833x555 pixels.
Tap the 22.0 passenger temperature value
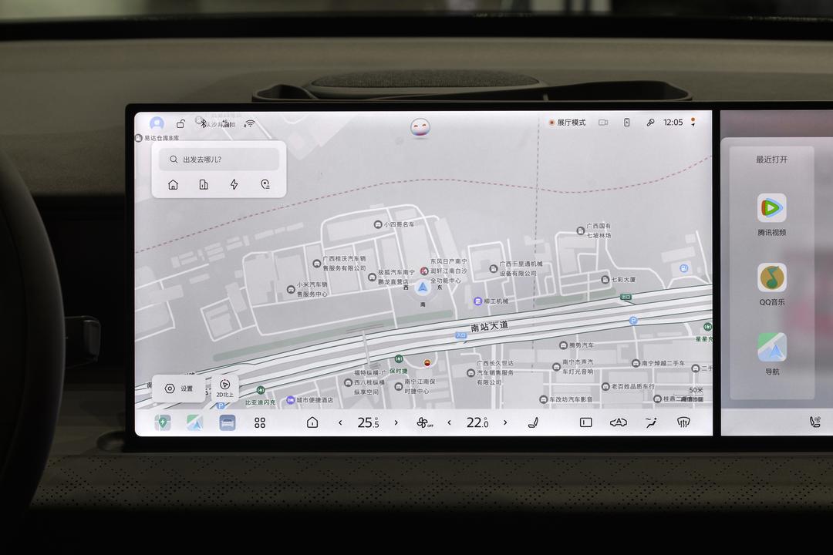point(477,422)
